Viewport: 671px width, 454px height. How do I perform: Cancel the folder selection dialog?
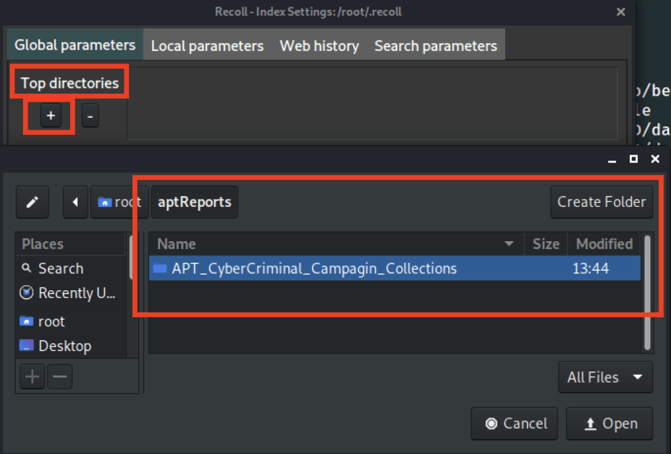[x=514, y=424]
